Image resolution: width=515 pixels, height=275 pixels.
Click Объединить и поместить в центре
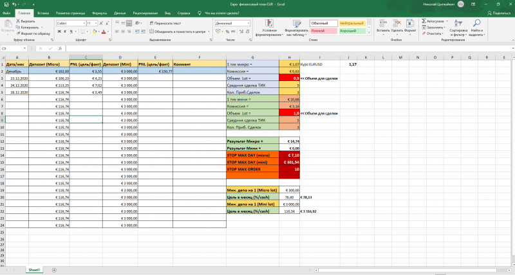tap(178, 31)
